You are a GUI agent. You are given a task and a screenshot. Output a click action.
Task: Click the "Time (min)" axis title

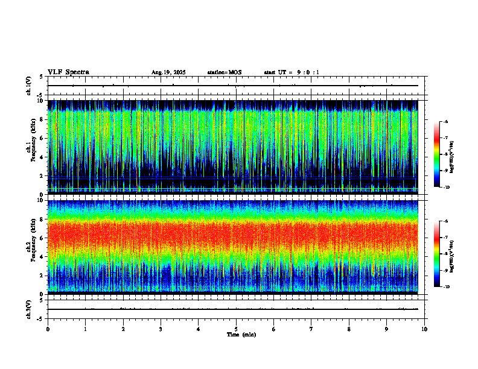click(241, 335)
